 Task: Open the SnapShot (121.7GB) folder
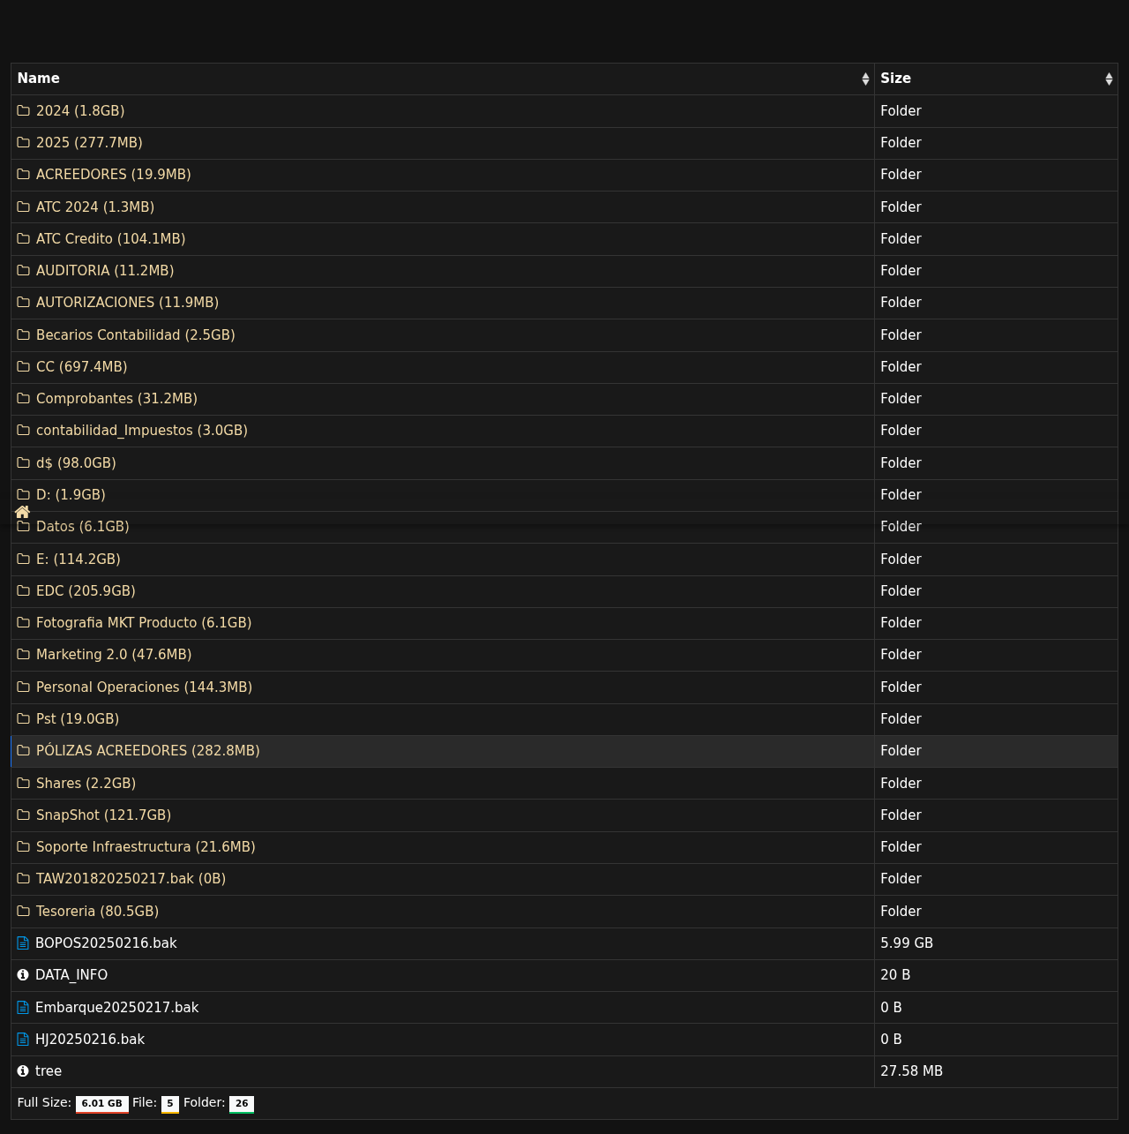coord(103,815)
